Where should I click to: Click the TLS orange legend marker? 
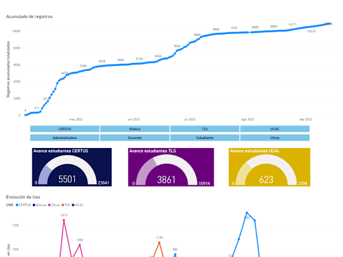tap(63, 205)
